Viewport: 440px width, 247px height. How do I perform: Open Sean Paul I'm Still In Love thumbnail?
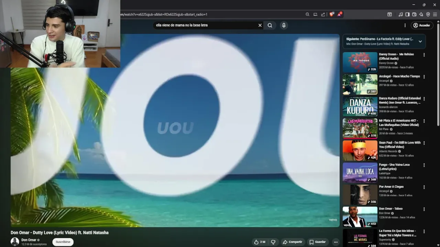(360, 151)
